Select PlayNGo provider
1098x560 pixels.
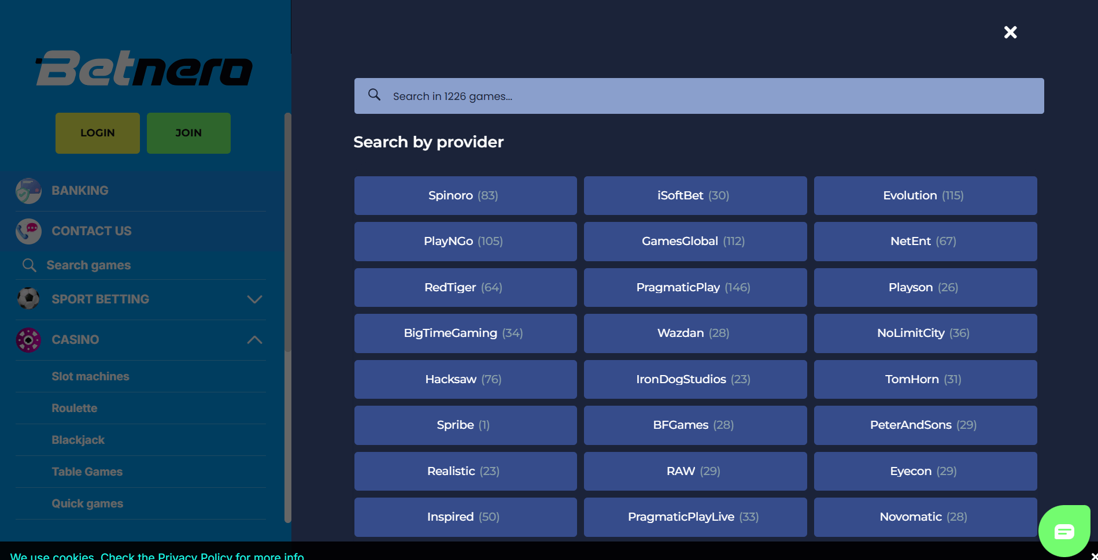click(x=465, y=242)
